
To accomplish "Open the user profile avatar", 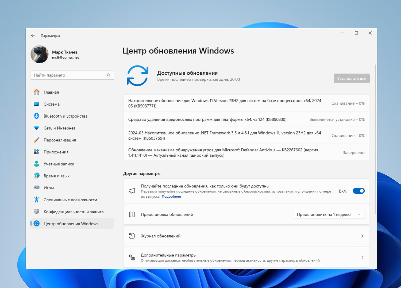I will pos(40,54).
